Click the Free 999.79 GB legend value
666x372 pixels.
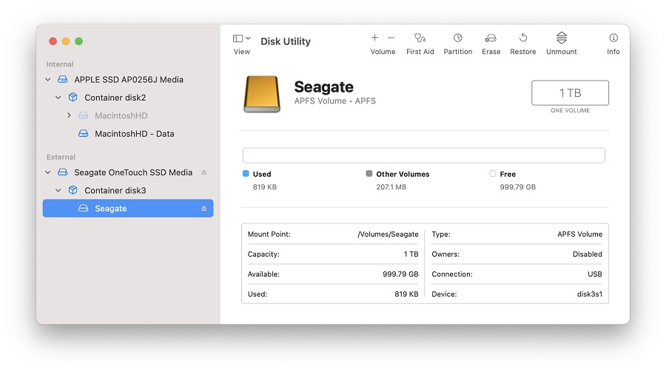pyautogui.click(x=517, y=187)
